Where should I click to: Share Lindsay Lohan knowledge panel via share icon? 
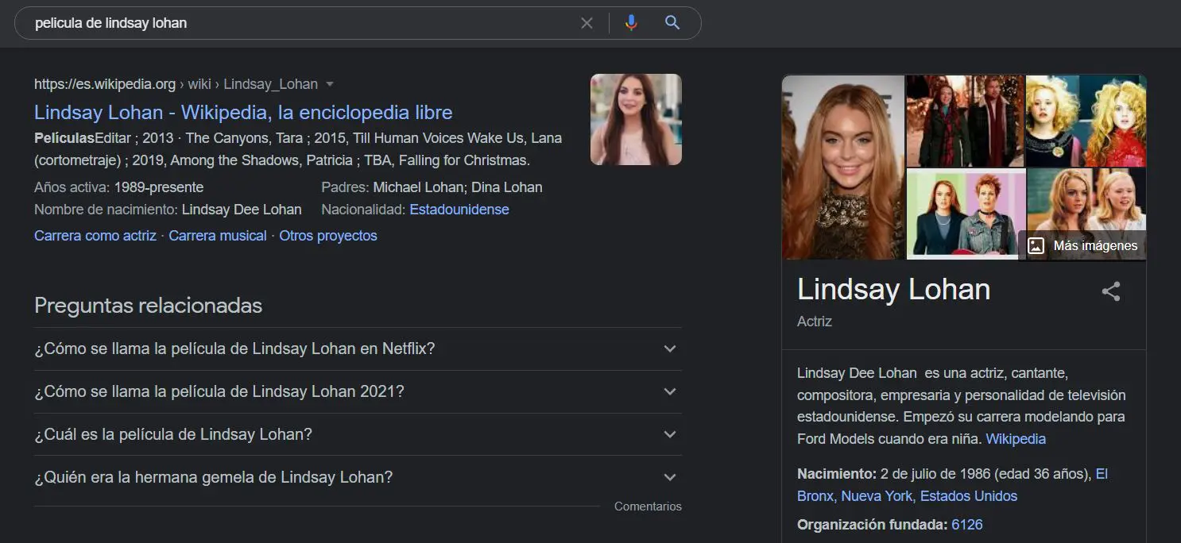click(x=1110, y=291)
